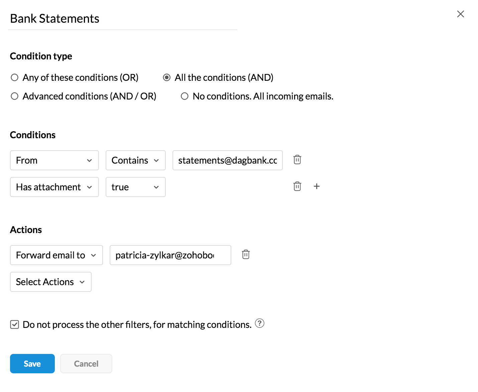This screenshot has width=478, height=392.
Task: Edit the statements@dagbank sender field
Action: (x=227, y=160)
